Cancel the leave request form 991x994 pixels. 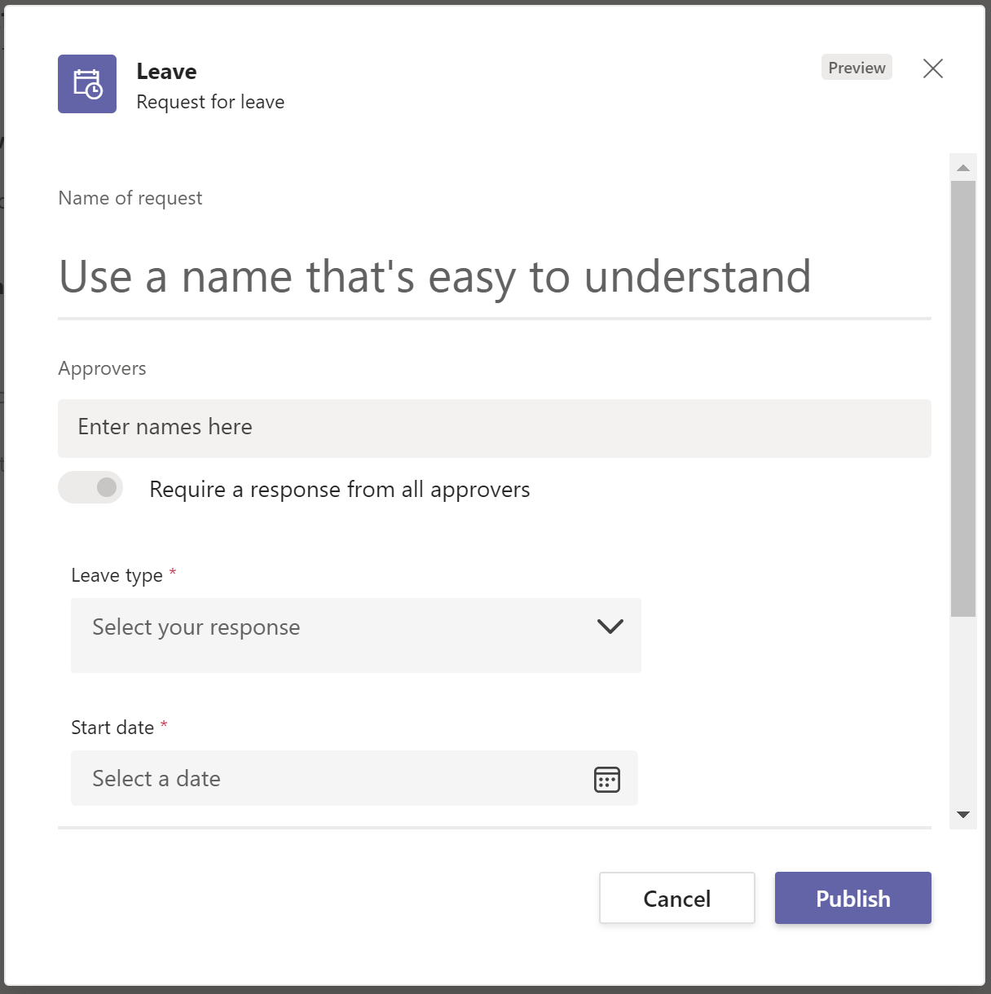tap(676, 898)
